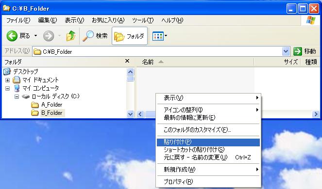
Task: Click the title bar folder icon
Action: point(7,8)
